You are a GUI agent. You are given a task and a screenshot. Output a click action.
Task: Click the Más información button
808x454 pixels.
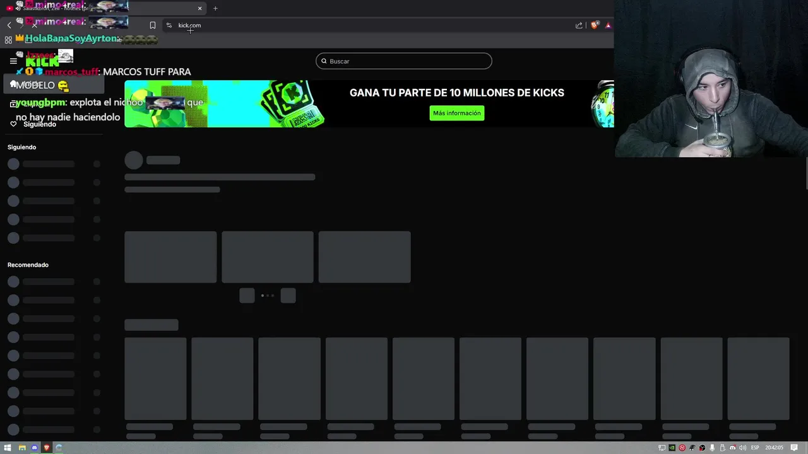pos(457,113)
